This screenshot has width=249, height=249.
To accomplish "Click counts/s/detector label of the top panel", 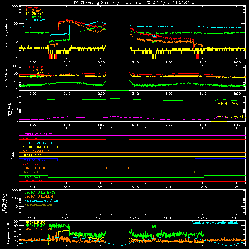I will click(x=7, y=32).
